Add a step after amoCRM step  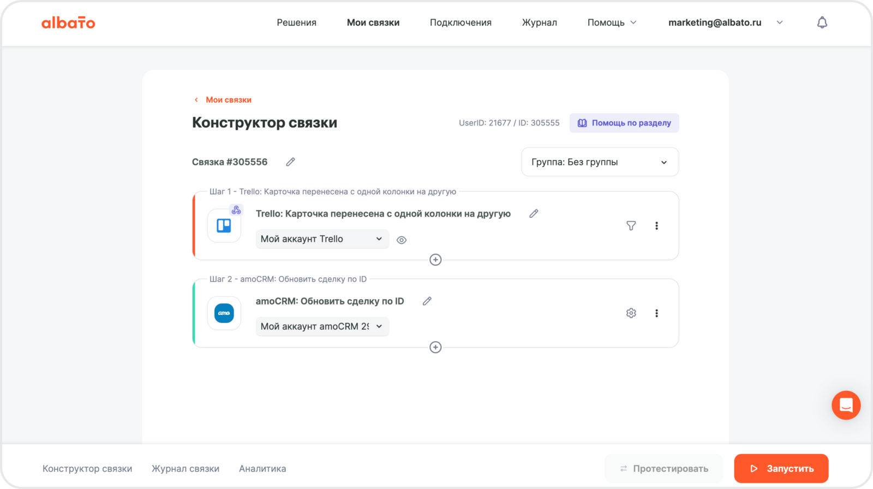(x=435, y=347)
